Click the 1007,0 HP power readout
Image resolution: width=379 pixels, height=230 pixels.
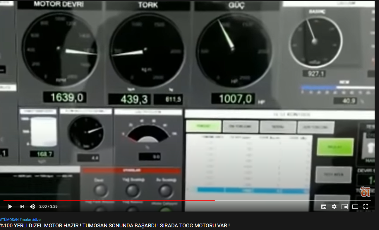pos(233,99)
